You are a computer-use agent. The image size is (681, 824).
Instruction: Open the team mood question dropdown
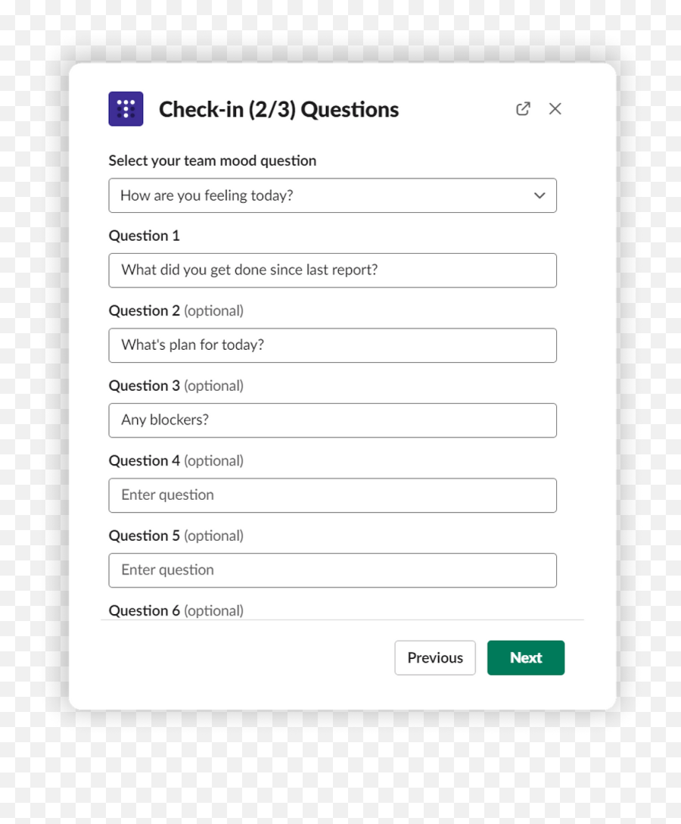pos(332,195)
